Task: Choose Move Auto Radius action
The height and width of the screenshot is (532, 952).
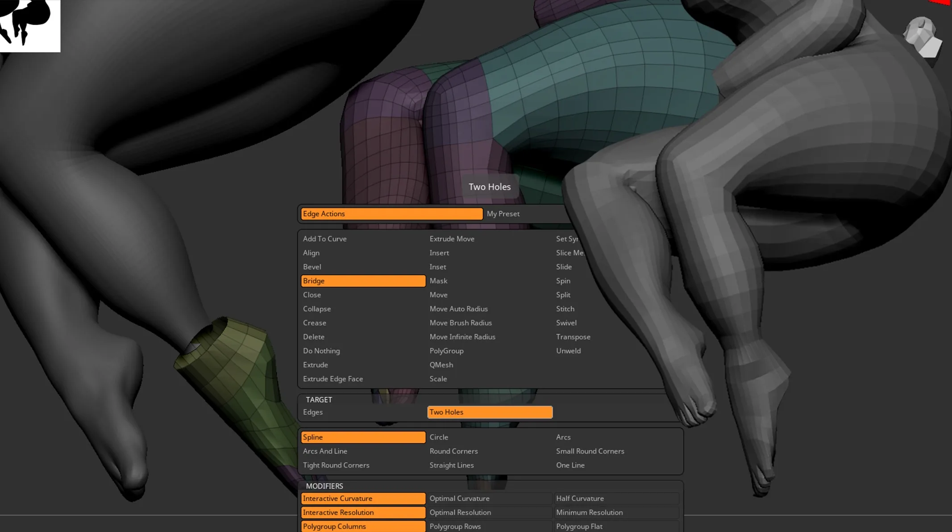Action: pos(458,309)
